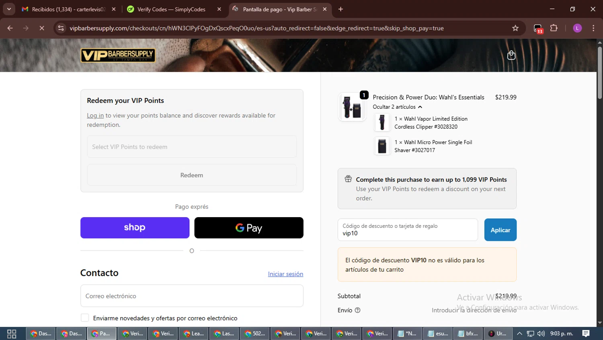This screenshot has width=603, height=340.
Task: Open Windows Task View button
Action: click(12, 334)
